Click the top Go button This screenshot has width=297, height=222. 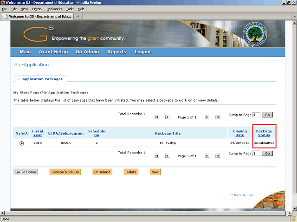pos(267,115)
